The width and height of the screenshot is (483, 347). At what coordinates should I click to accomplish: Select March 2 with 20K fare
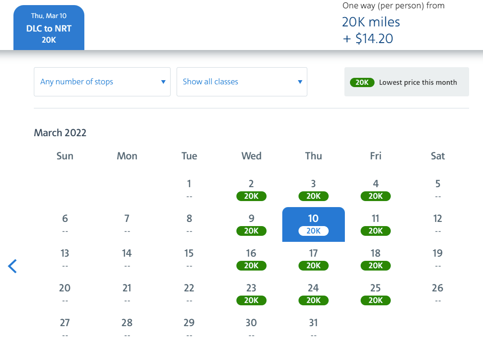(x=251, y=189)
